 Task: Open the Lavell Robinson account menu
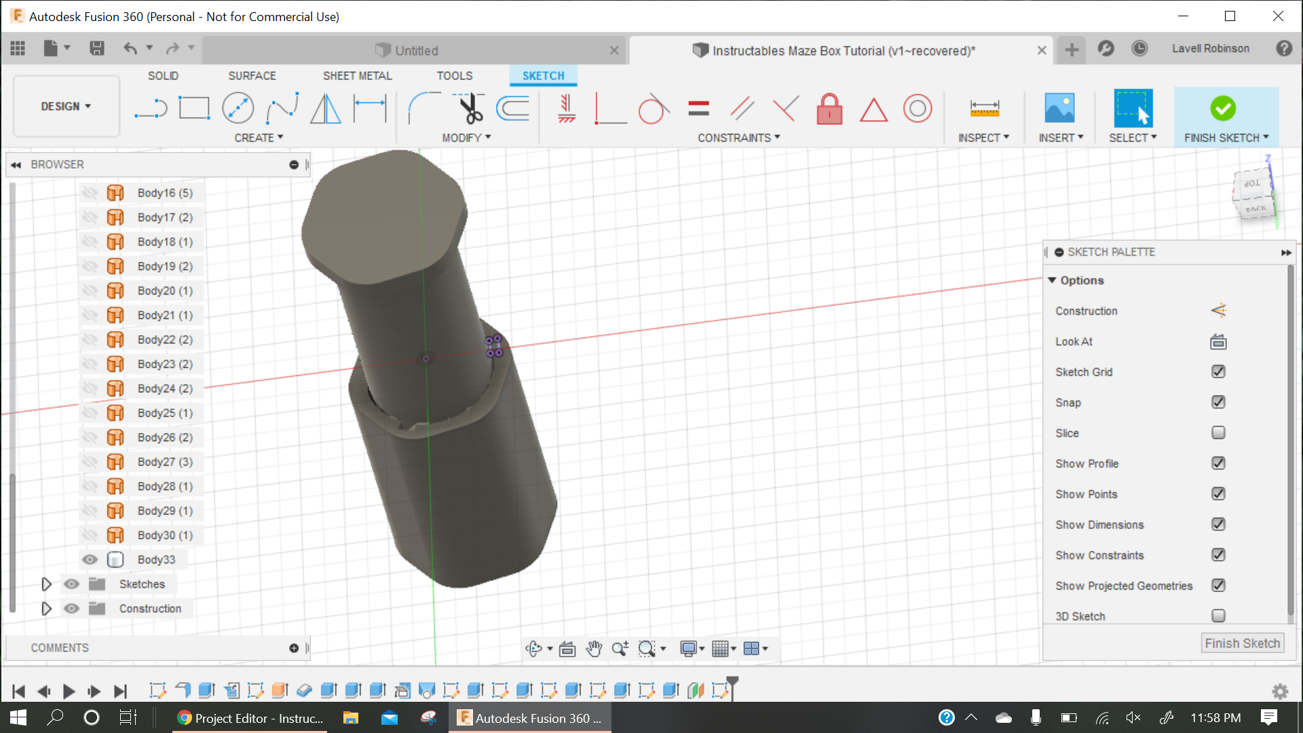click(1210, 48)
